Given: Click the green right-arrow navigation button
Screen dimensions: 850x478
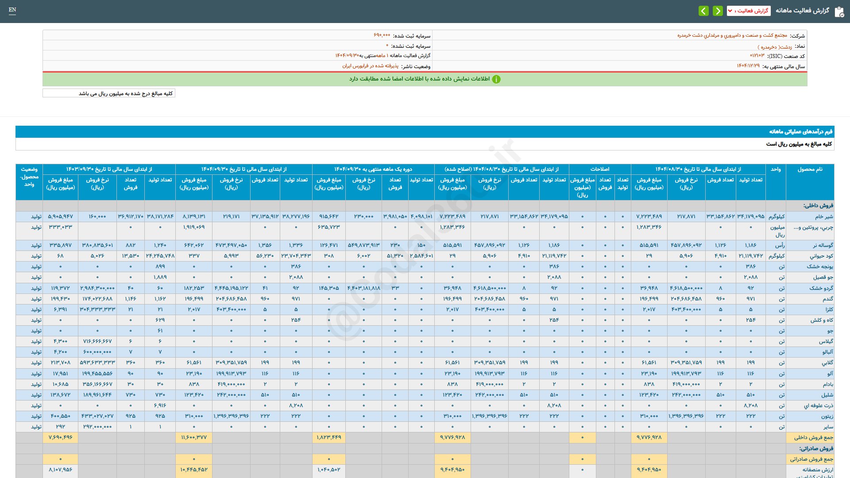Looking at the screenshot, I should click(718, 11).
